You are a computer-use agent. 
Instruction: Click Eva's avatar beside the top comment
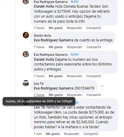tap(26, 2)
